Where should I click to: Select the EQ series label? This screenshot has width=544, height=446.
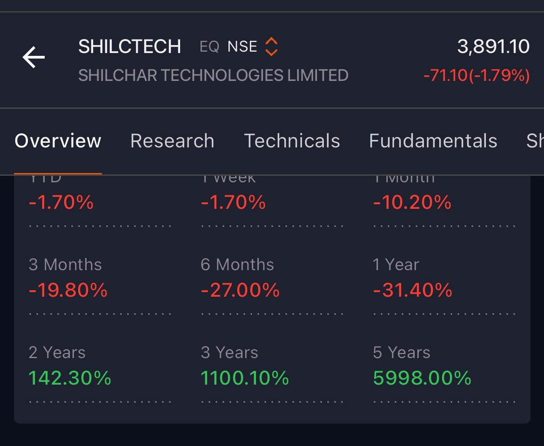coord(209,47)
